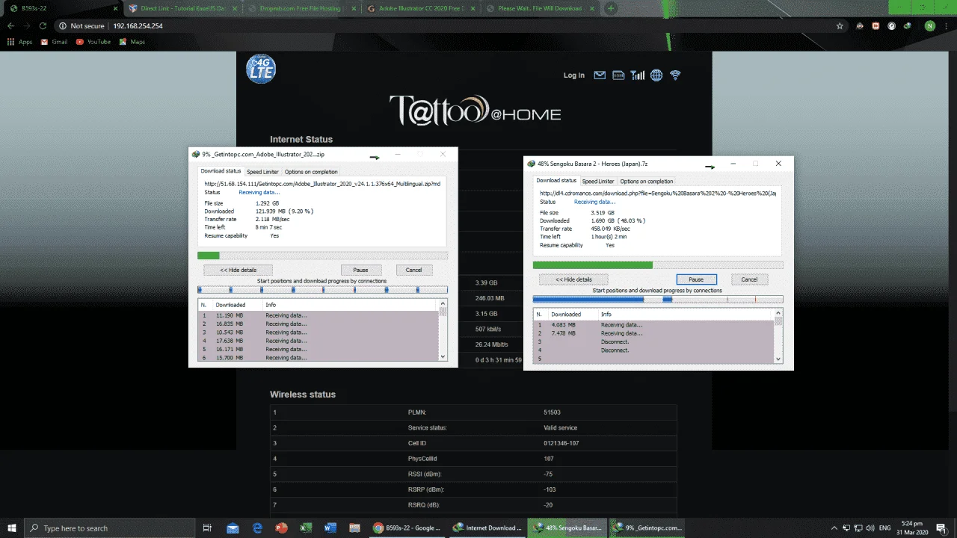Check the signal strength bars icon
The image size is (957, 538).
click(x=637, y=75)
